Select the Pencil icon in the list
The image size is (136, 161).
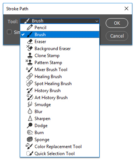click(x=30, y=27)
